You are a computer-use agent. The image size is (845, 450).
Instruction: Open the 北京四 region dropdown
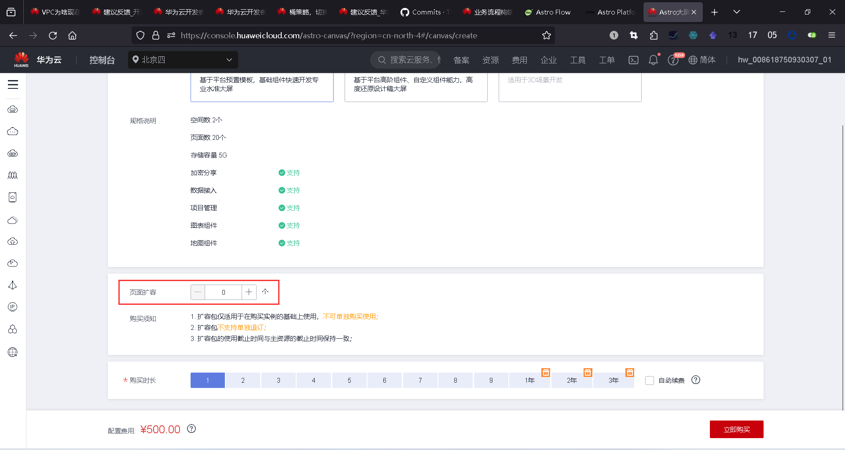pyautogui.click(x=183, y=60)
